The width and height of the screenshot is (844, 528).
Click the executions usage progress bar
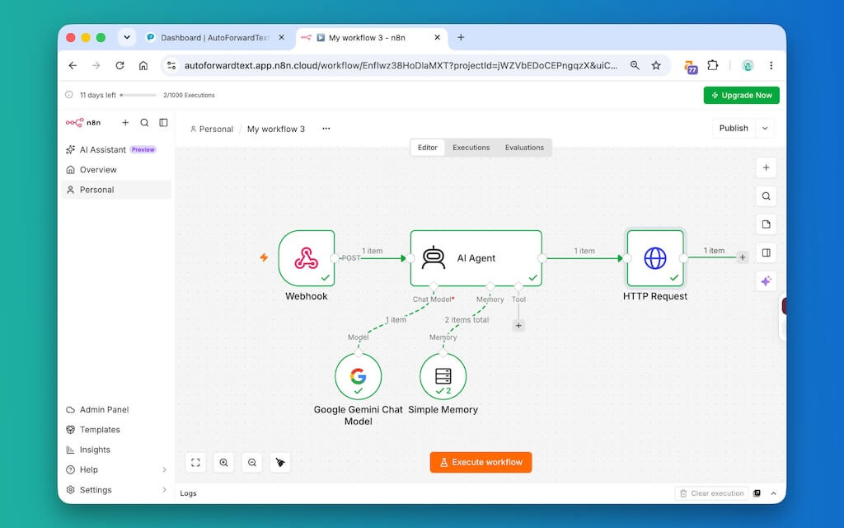pos(138,95)
